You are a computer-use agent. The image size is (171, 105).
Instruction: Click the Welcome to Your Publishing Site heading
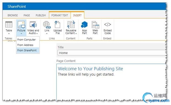pyautogui.click(x=90, y=69)
